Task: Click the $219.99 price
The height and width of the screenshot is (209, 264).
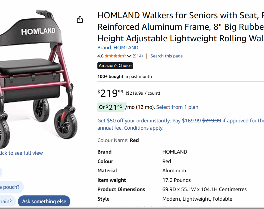Action: click(110, 93)
